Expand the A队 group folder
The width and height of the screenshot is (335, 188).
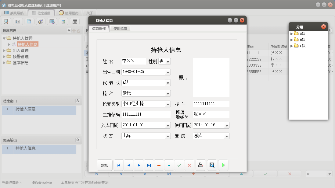pyautogui.click(x=292, y=34)
